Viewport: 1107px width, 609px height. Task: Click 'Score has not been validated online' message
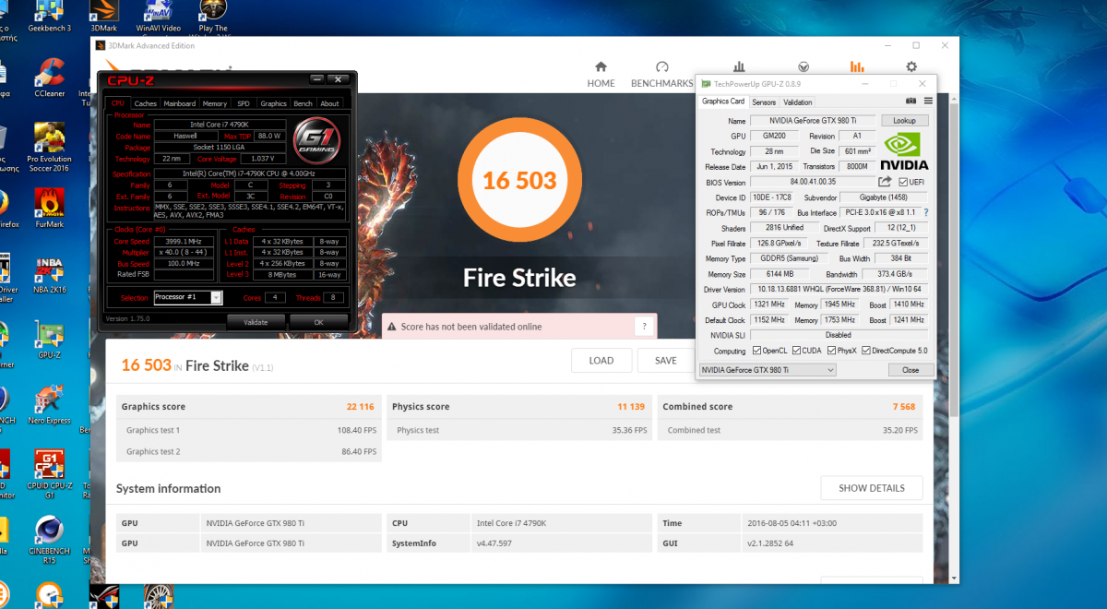pyautogui.click(x=471, y=327)
